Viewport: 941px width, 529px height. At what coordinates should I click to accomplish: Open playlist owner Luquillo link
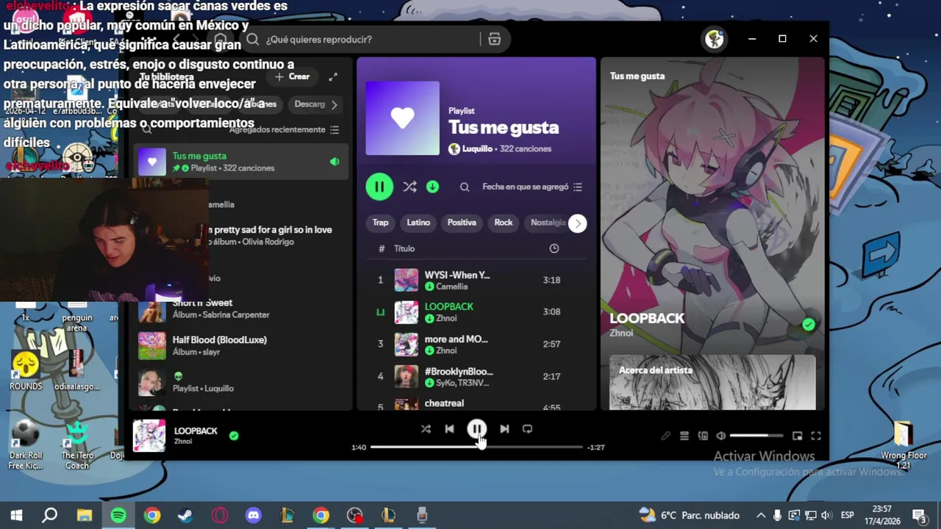(477, 148)
